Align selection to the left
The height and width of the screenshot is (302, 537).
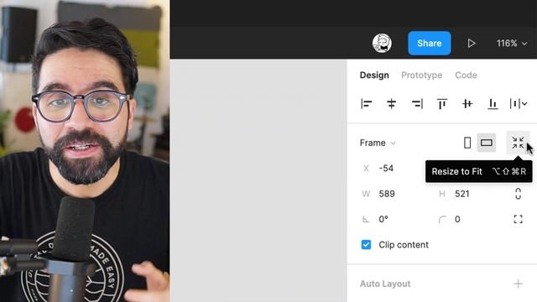(x=366, y=103)
